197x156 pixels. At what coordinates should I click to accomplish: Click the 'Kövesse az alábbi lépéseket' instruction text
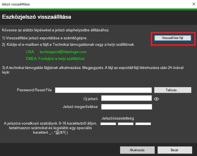point(56,30)
